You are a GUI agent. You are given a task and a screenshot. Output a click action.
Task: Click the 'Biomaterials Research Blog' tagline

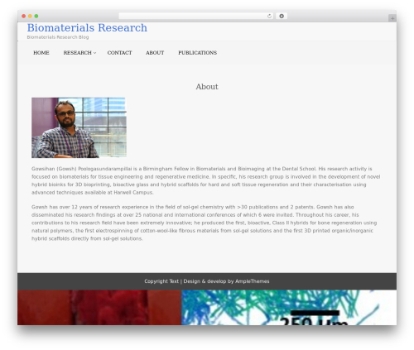pos(58,37)
